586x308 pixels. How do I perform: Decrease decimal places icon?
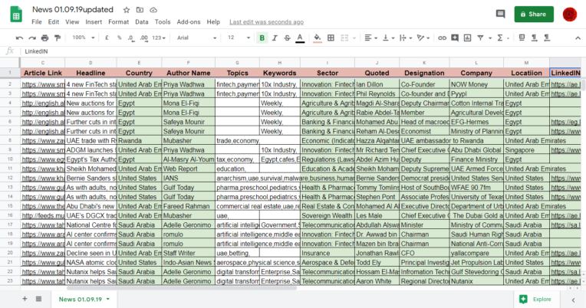[131, 38]
